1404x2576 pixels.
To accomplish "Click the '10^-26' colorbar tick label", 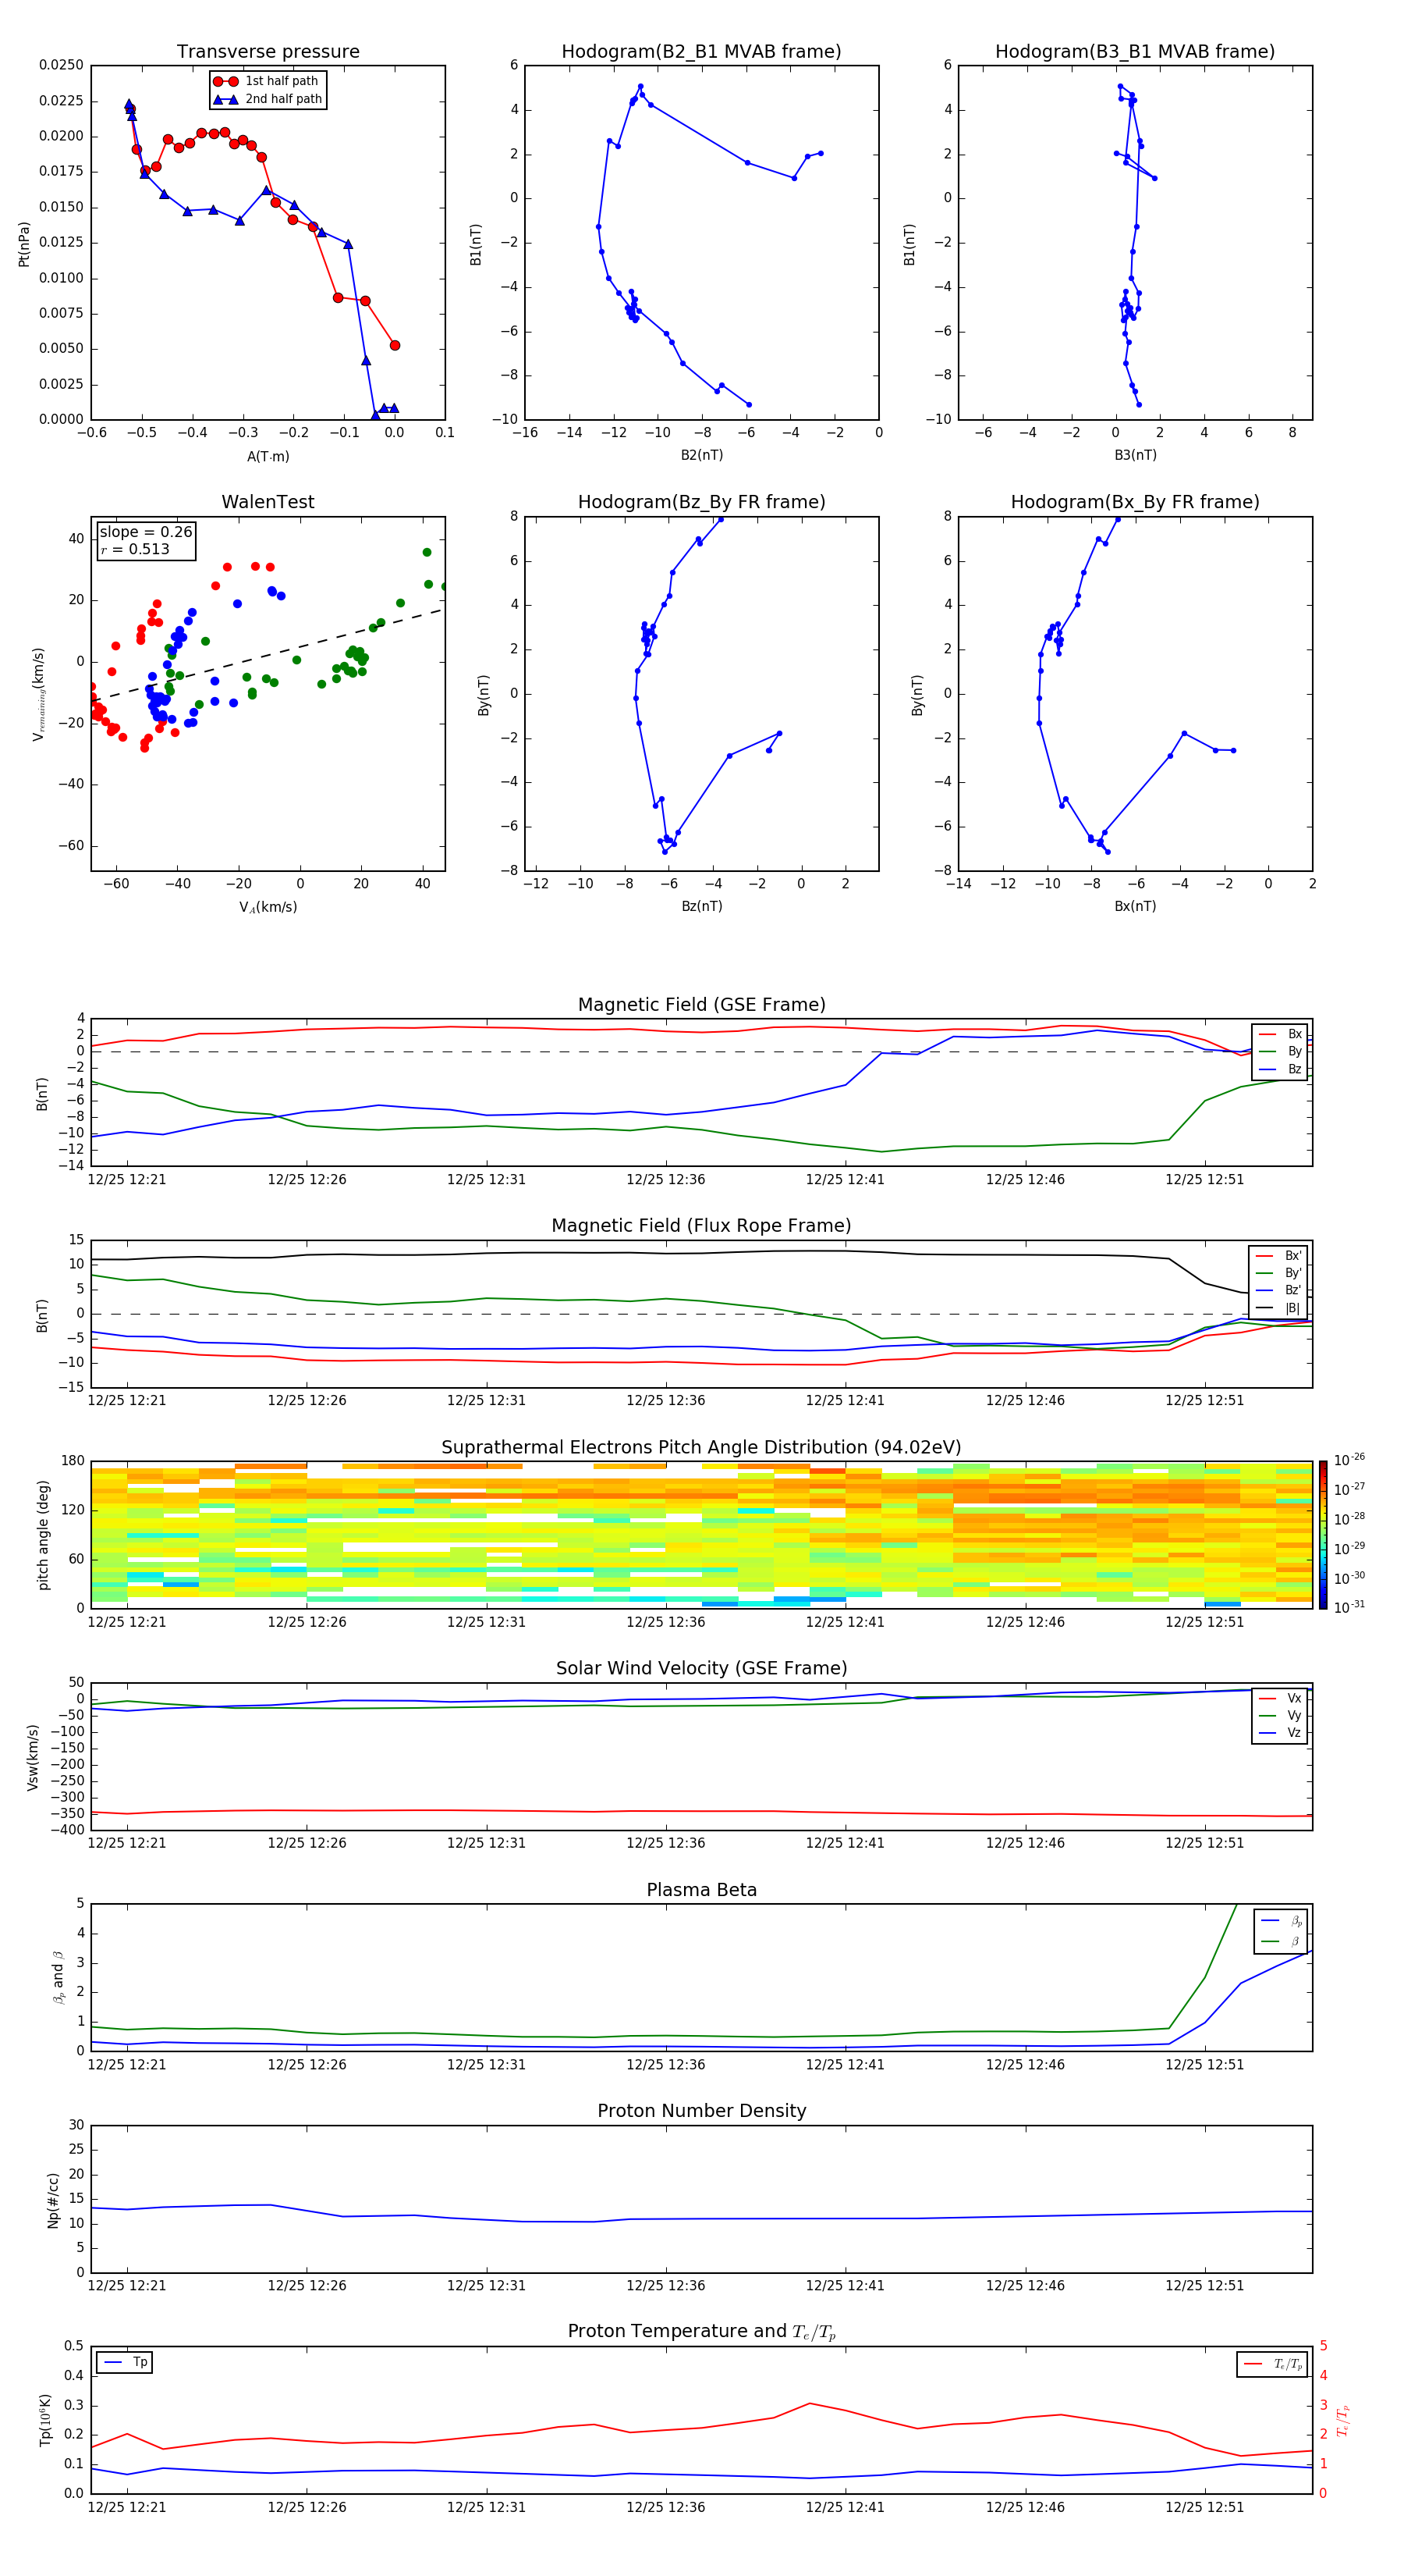I will (x=1349, y=1460).
